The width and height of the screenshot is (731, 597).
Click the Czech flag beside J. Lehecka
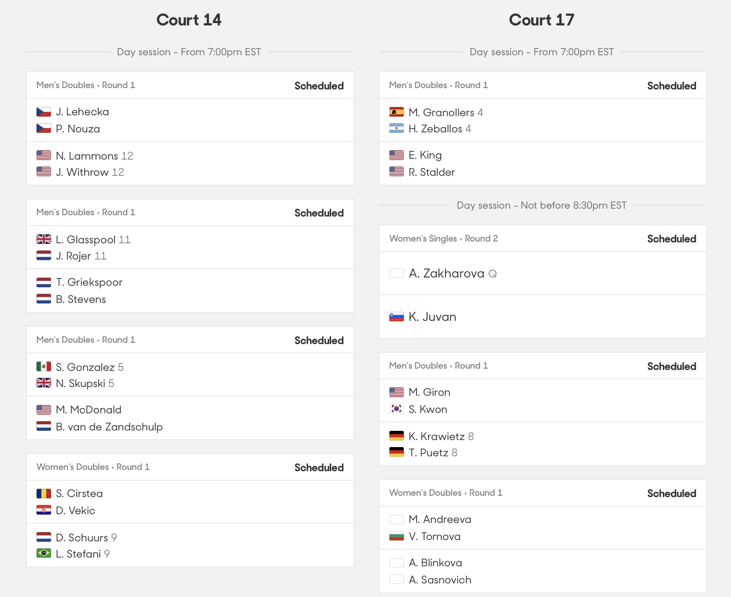(44, 112)
